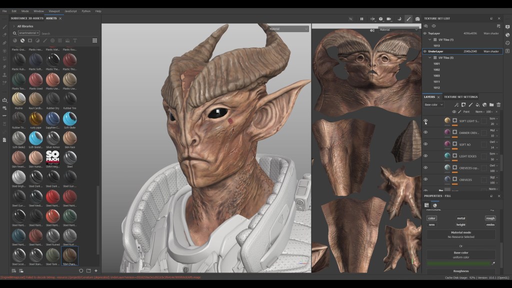Filter assets by brushes icon

tap(45, 40)
